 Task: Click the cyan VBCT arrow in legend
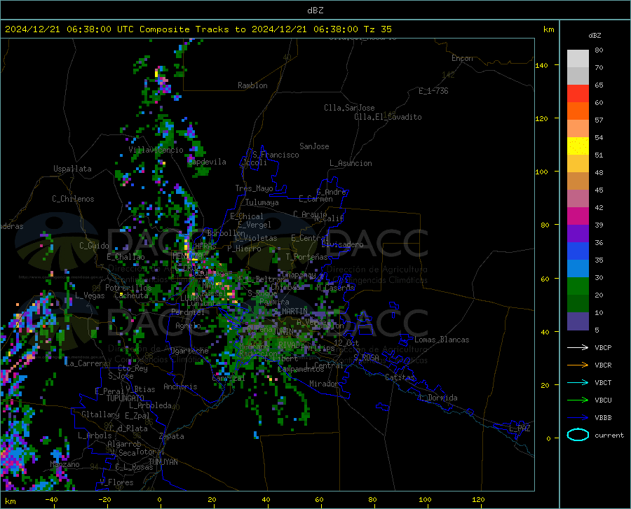(578, 382)
